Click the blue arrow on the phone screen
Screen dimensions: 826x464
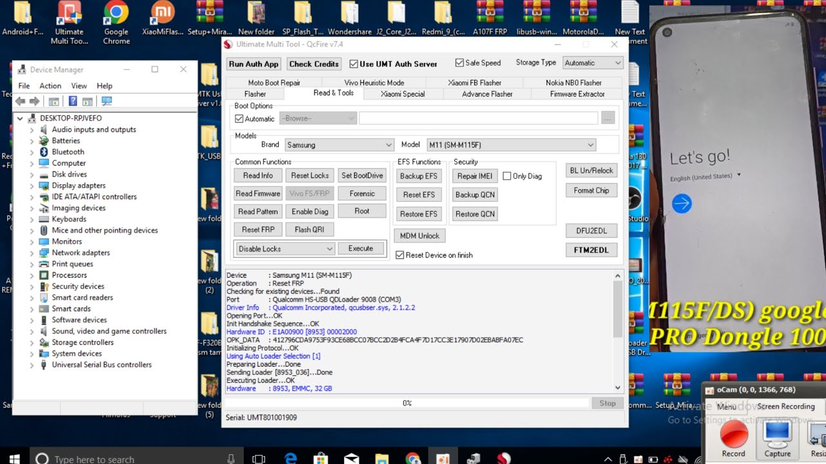pos(681,204)
